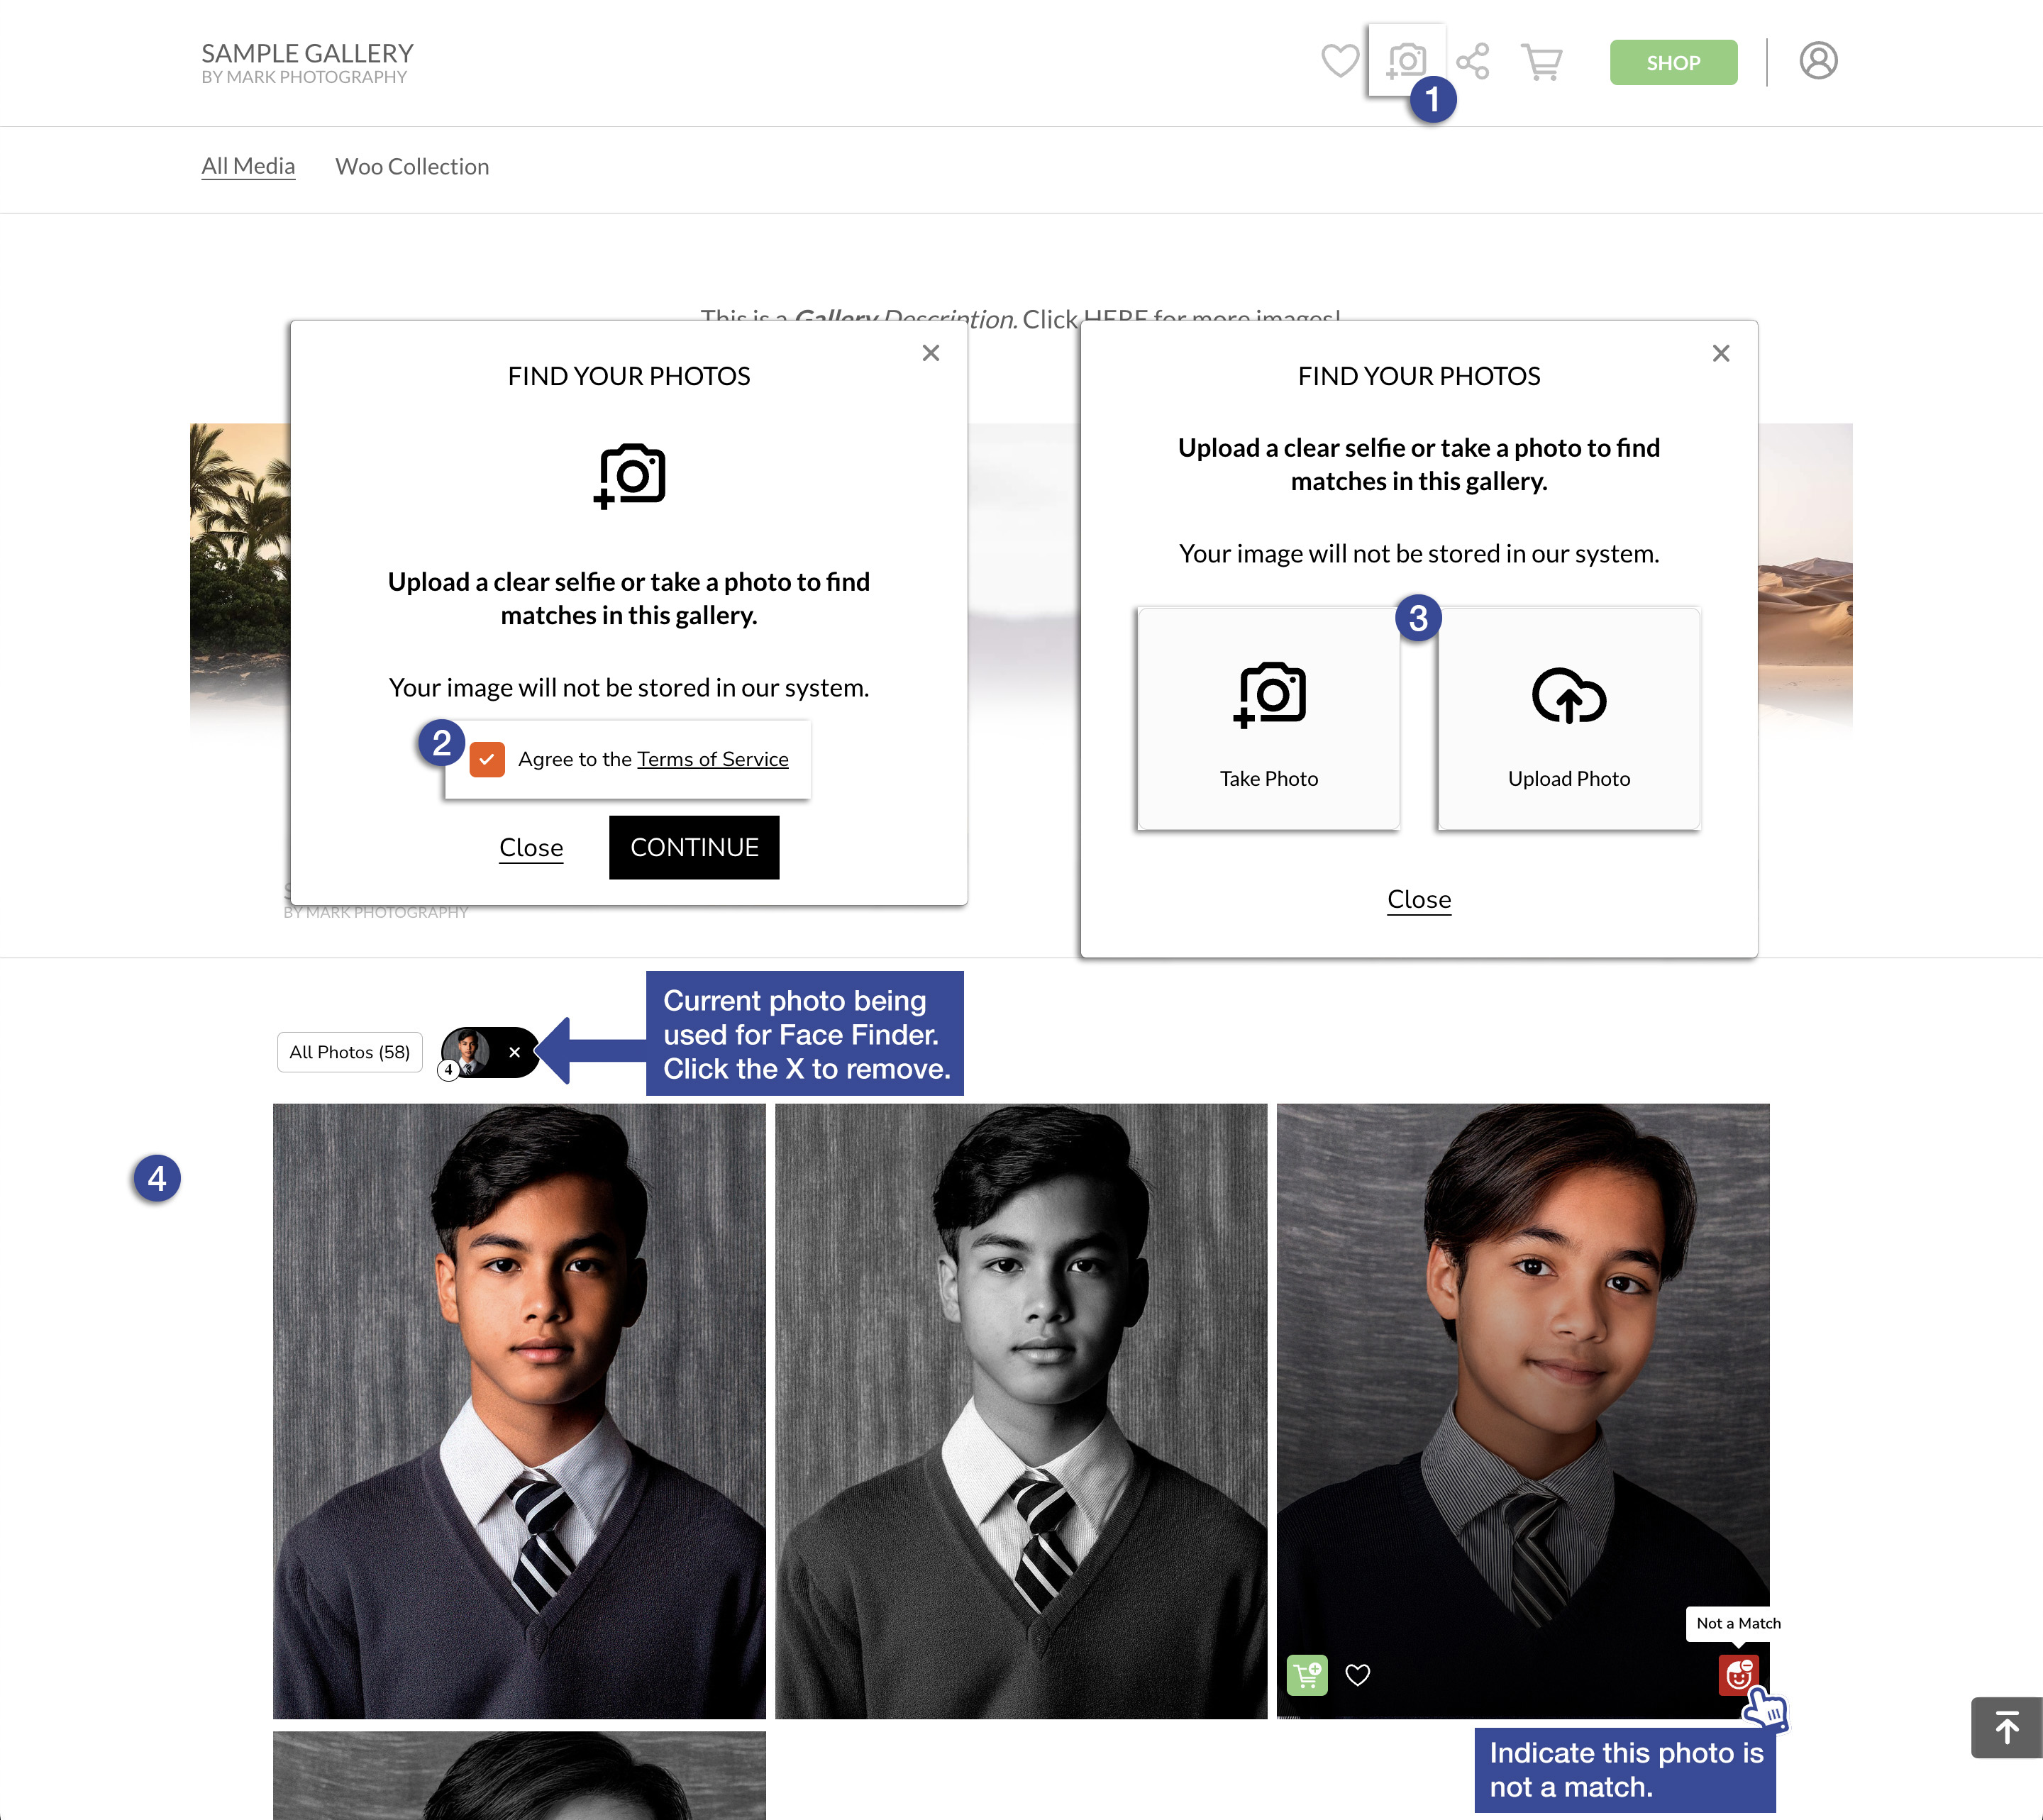Select the Take Photo option
The height and width of the screenshot is (1820, 2043).
(x=1268, y=717)
